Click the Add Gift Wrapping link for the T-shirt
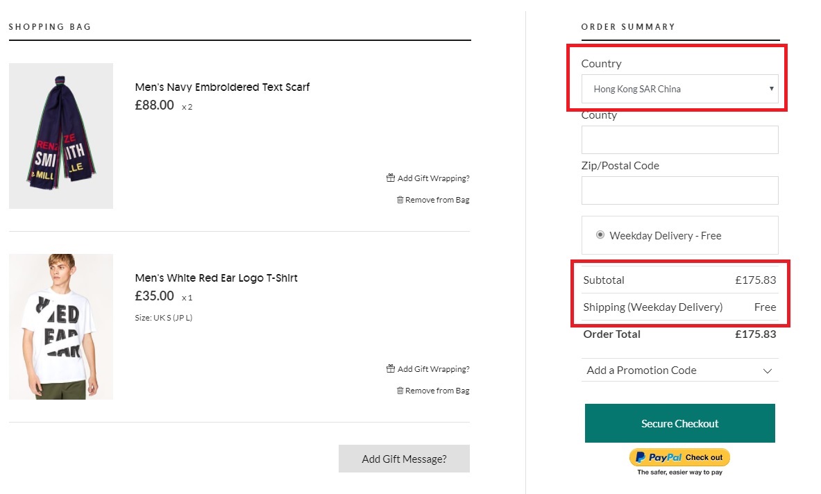Viewport: 821px width, 494px height. pyautogui.click(x=433, y=369)
